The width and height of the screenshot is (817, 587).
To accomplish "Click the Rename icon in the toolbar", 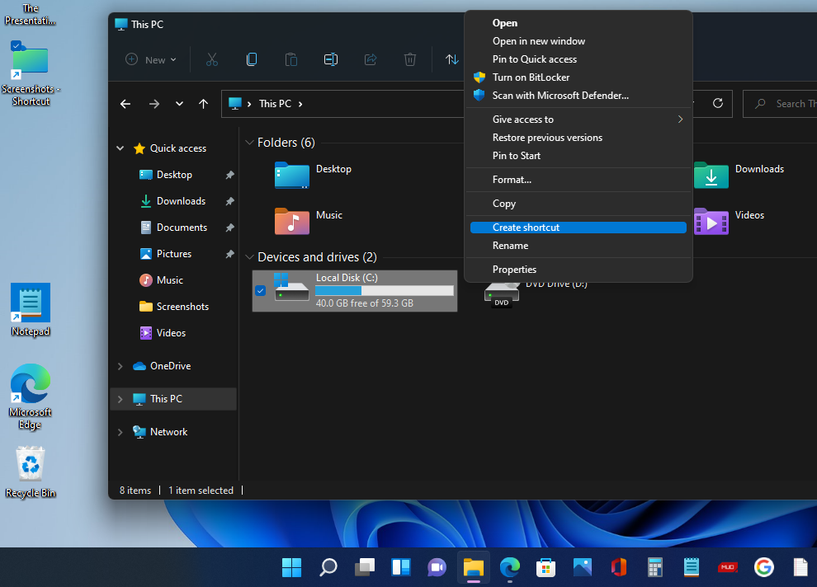I will [x=330, y=59].
